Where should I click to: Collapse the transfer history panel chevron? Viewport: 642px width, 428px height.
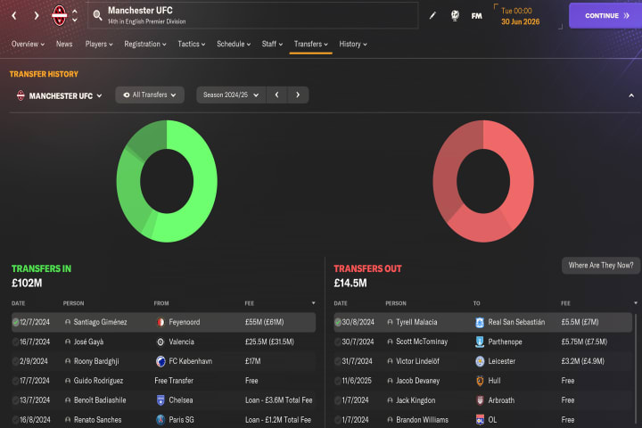(x=631, y=95)
